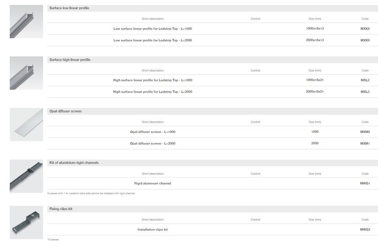Click product code MXK8
The width and height of the screenshot is (378, 248).
[x=365, y=29]
